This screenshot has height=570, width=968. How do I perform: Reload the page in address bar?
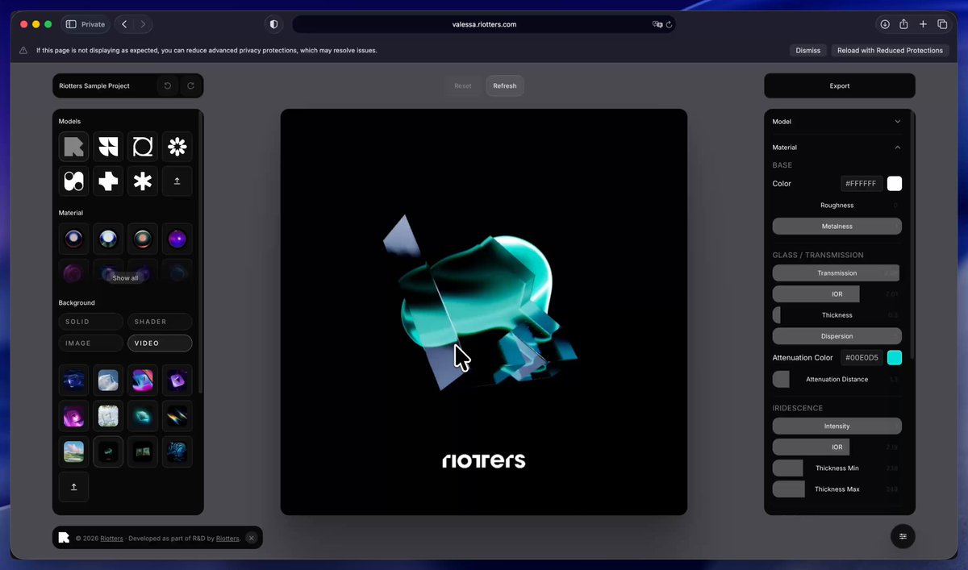point(669,24)
